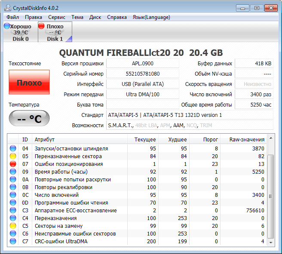Click the status icon of attribute C4
The image size is (282, 254).
pos(13,218)
